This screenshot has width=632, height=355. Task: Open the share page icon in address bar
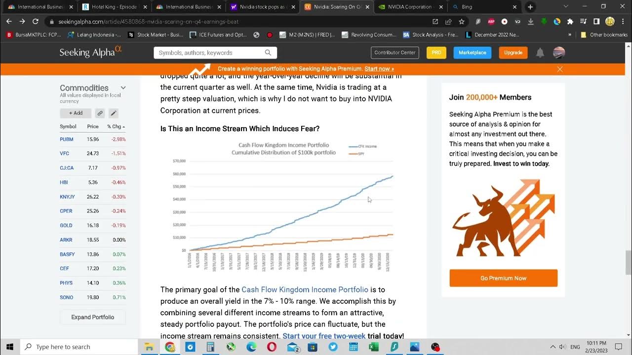click(x=448, y=22)
